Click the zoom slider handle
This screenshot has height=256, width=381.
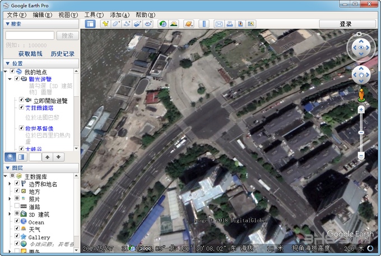[361, 132]
